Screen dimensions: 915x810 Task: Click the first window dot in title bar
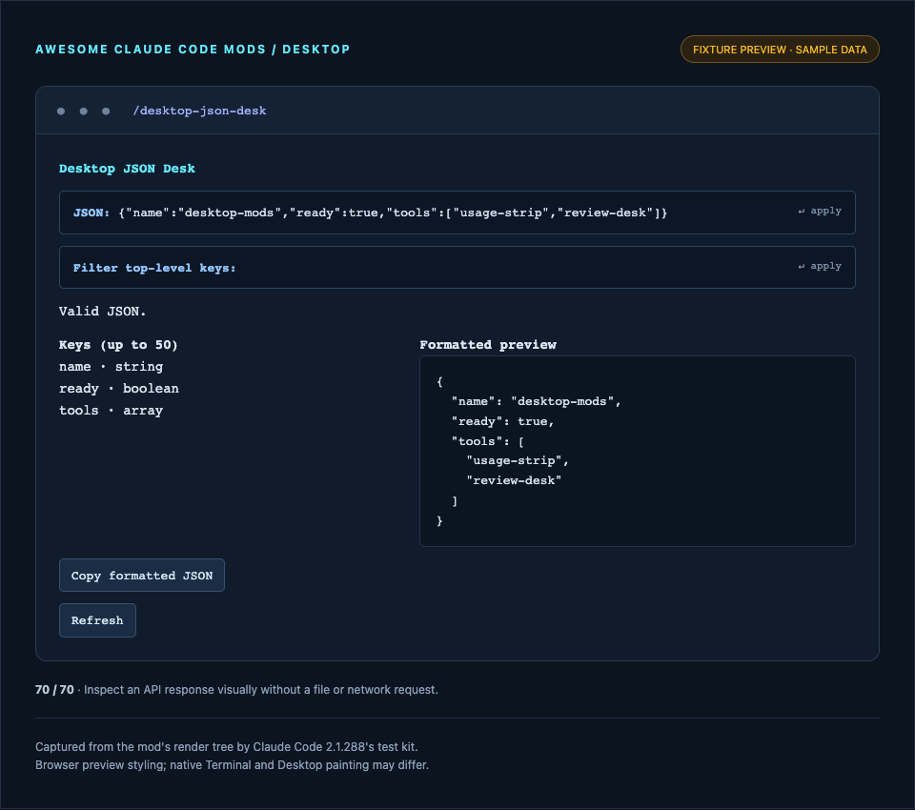click(x=61, y=111)
